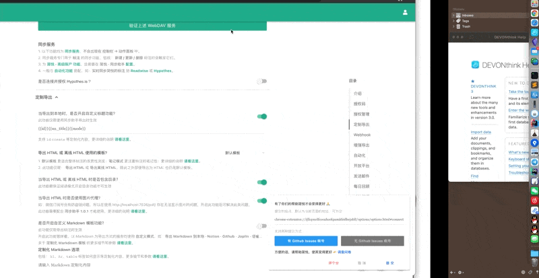The image size is (539, 278).
Task: Open the 默认模板 template dropdown
Action: pos(245,153)
